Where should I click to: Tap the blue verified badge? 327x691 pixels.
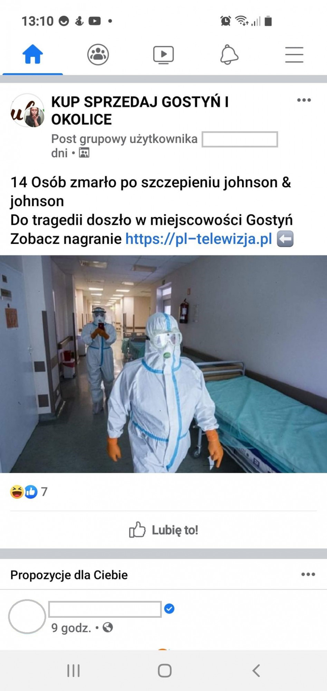pyautogui.click(x=169, y=608)
